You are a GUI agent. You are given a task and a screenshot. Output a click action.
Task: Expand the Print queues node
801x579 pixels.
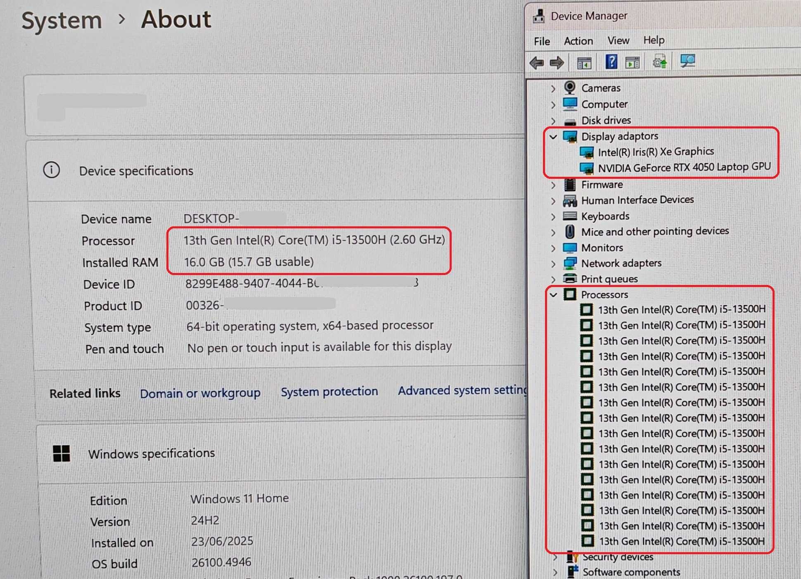point(553,280)
